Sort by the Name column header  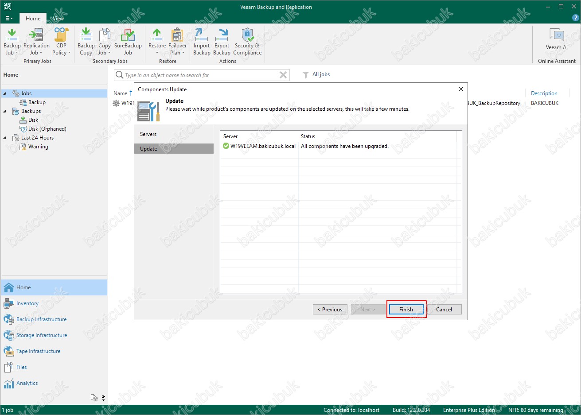pos(121,93)
